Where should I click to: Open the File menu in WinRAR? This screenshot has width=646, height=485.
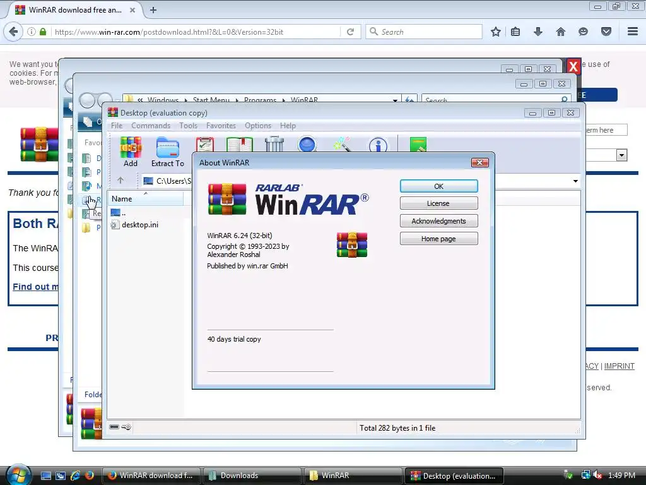(117, 126)
